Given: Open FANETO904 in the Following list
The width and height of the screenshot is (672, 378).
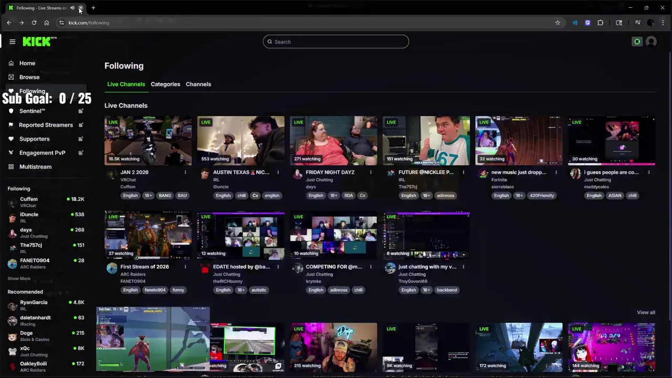Looking at the screenshot, I should tap(46, 264).
